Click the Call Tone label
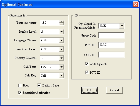This screenshot has width=140, height=106. point(30,67)
